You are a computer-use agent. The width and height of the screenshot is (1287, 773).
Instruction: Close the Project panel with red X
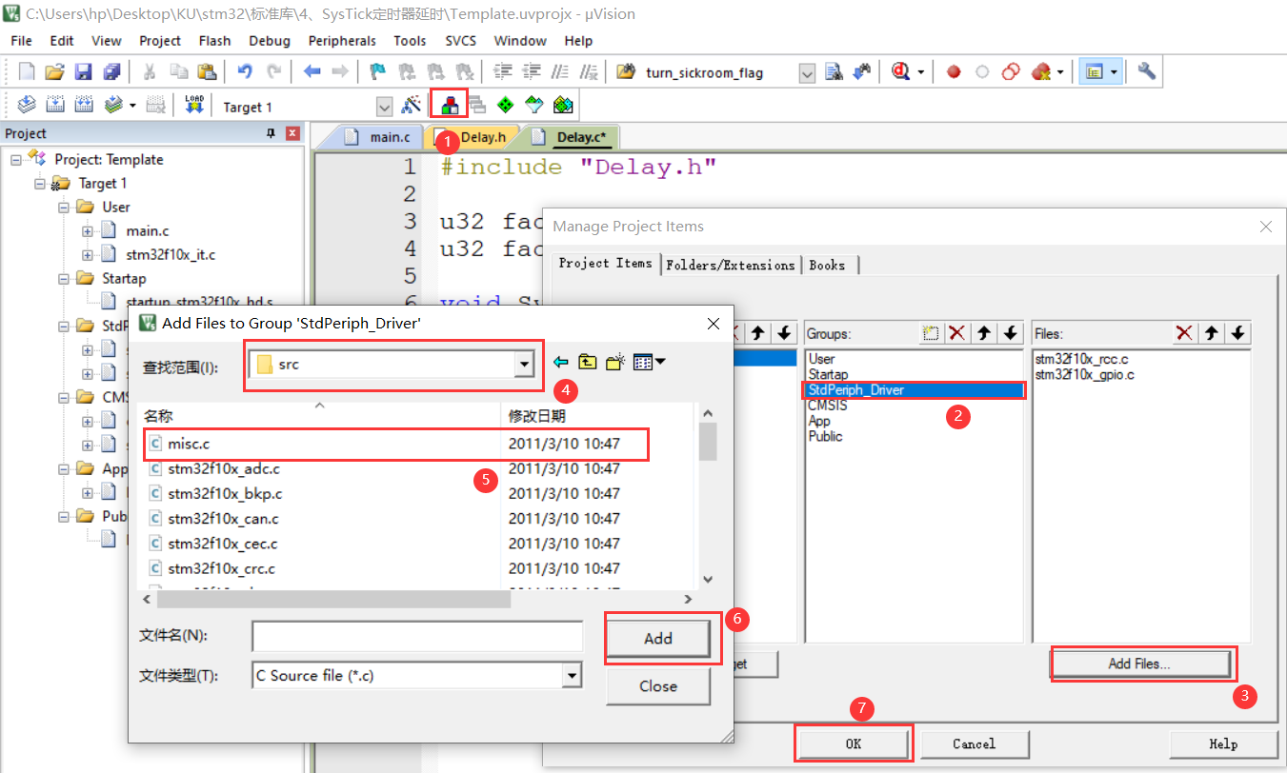(x=292, y=133)
